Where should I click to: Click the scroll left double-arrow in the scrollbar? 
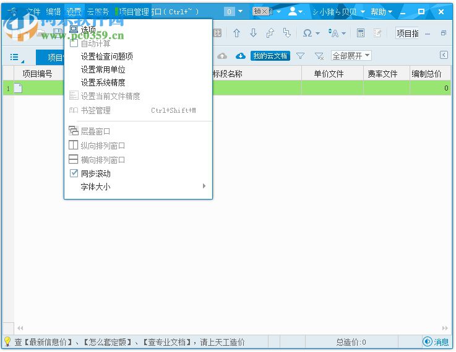coord(20,328)
